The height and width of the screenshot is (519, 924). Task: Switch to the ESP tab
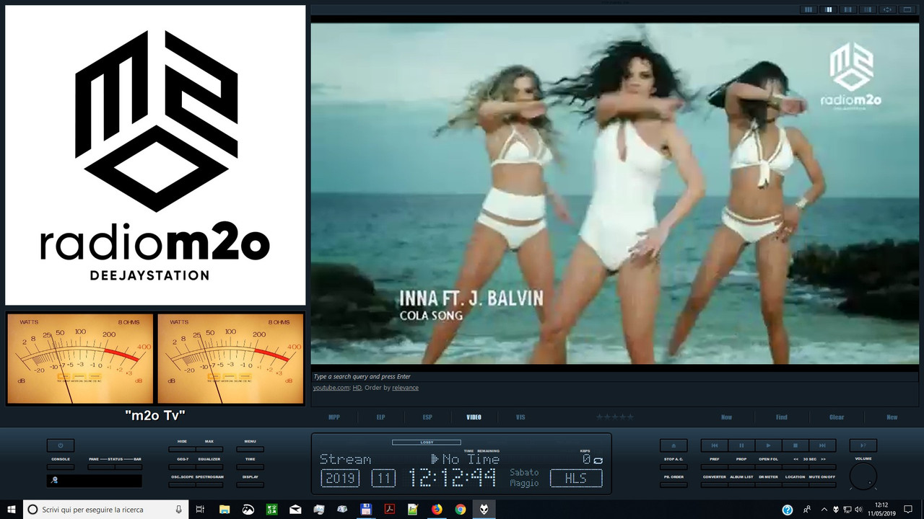(427, 417)
